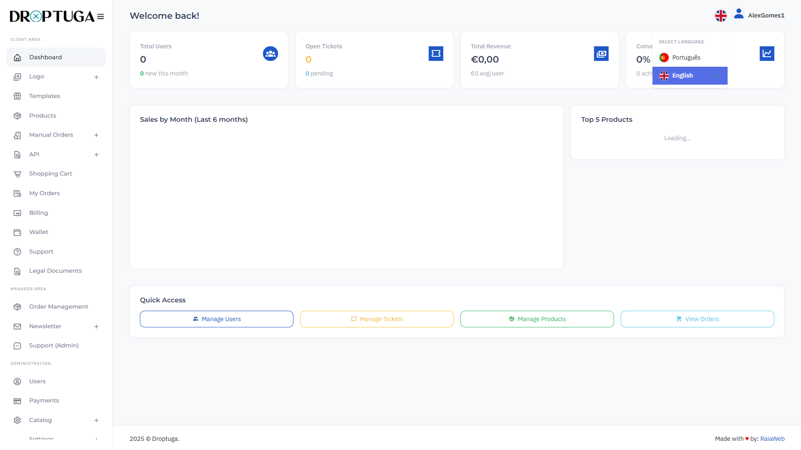This screenshot has width=801, height=450.
Task: Click the conversion chart line icon
Action: pyautogui.click(x=767, y=53)
